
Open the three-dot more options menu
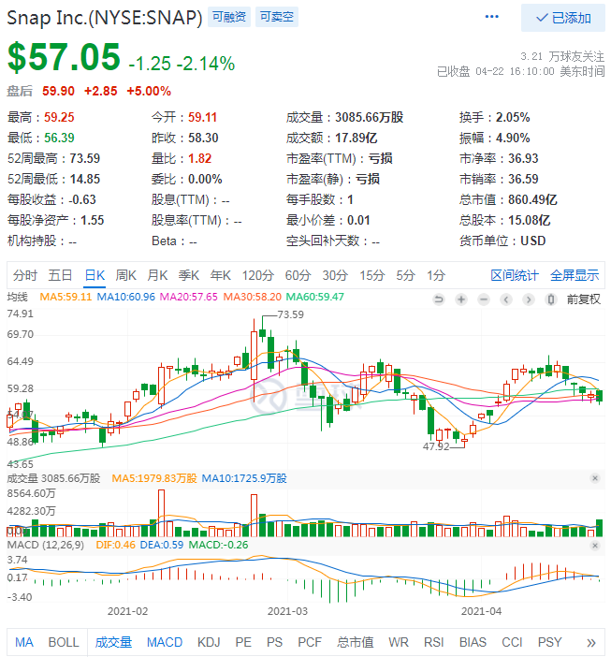pyautogui.click(x=491, y=17)
